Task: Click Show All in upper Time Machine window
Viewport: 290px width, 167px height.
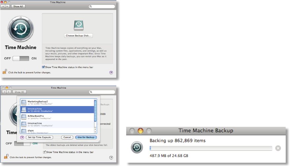Action: [18, 6]
